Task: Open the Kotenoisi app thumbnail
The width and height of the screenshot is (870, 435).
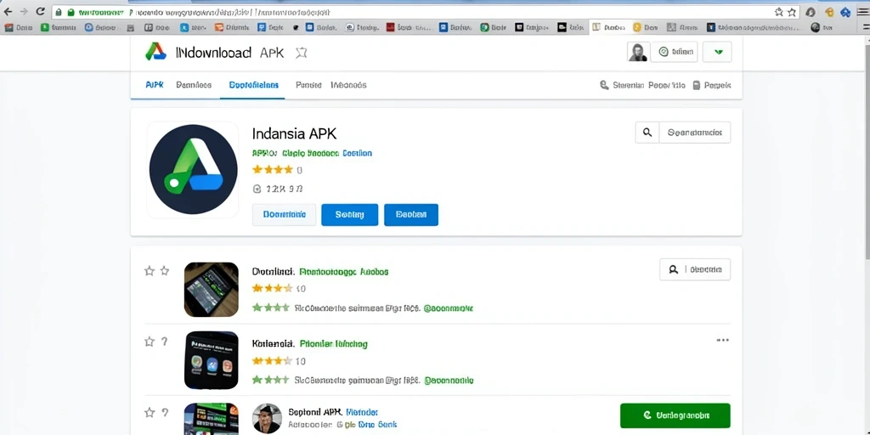Action: point(212,360)
